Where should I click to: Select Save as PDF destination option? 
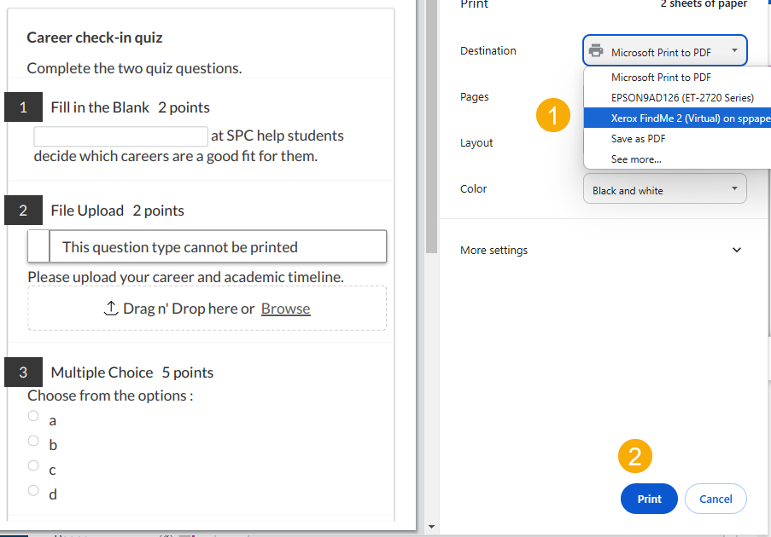point(638,139)
